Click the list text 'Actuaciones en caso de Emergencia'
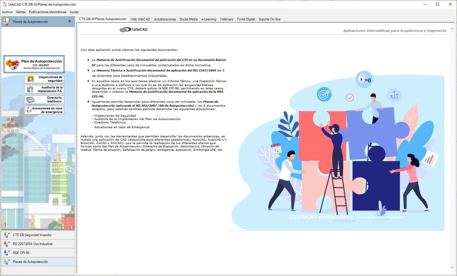The height and width of the screenshot is (276, 457). (x=122, y=127)
